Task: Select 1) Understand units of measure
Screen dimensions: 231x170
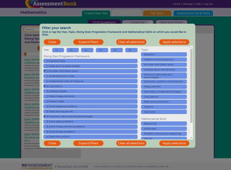Action: [90, 81]
